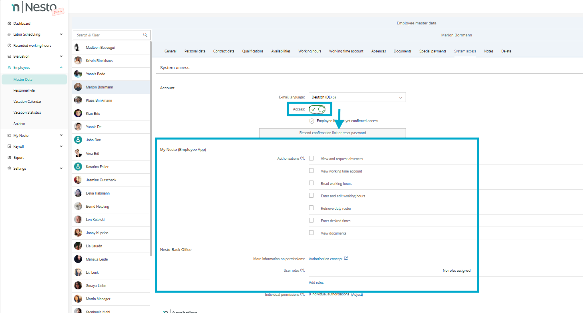The height and width of the screenshot is (313, 583).
Task: Open the Authorisation concept external link icon
Action: point(346,259)
